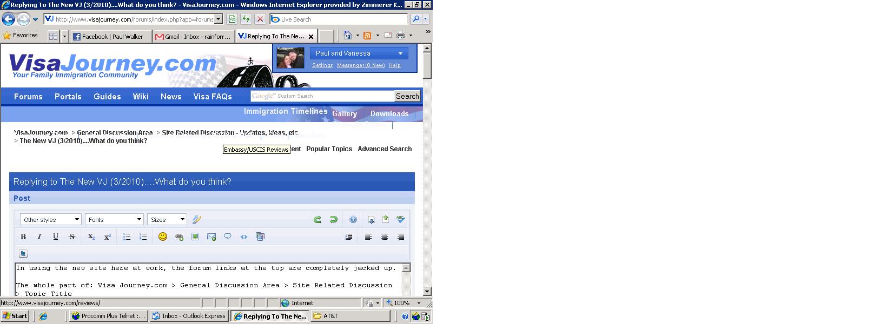The width and height of the screenshot is (873, 324).
Task: Open the Guides menu
Action: click(107, 97)
